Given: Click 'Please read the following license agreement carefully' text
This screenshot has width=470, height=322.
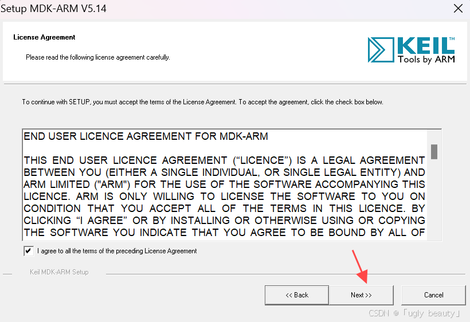Looking at the screenshot, I should click(x=97, y=57).
